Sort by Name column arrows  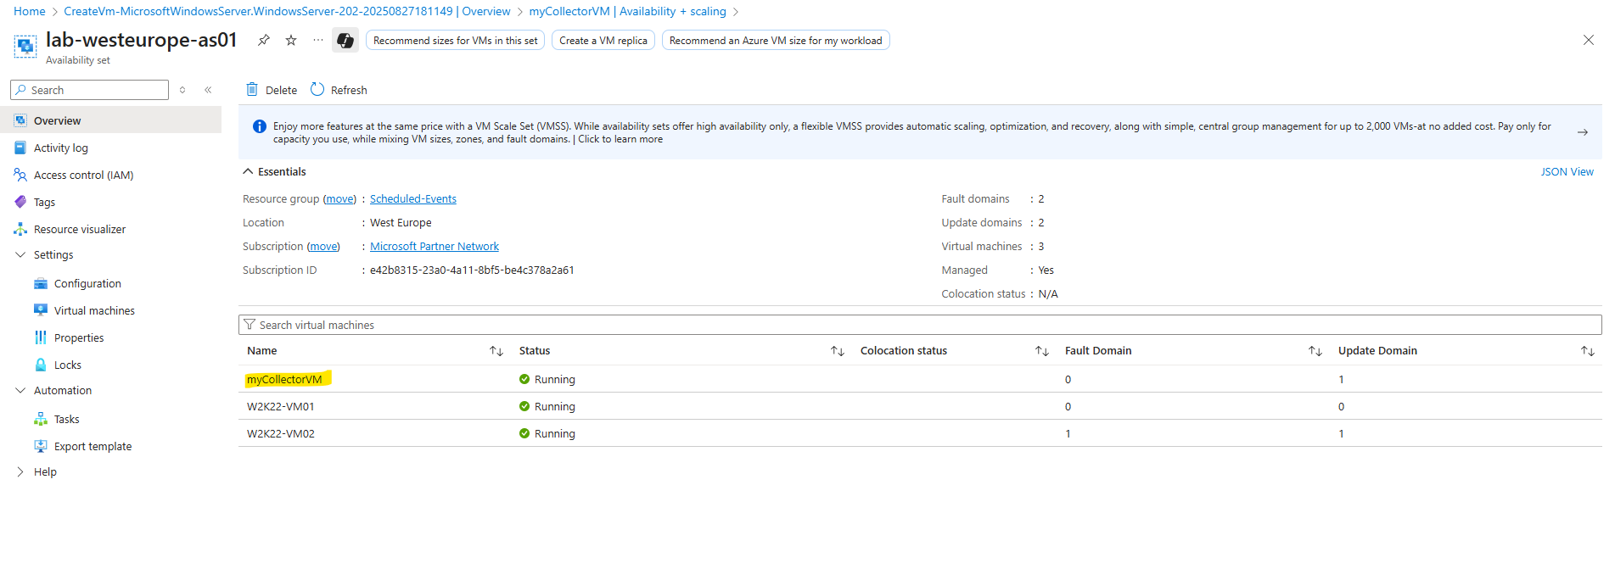tap(496, 351)
